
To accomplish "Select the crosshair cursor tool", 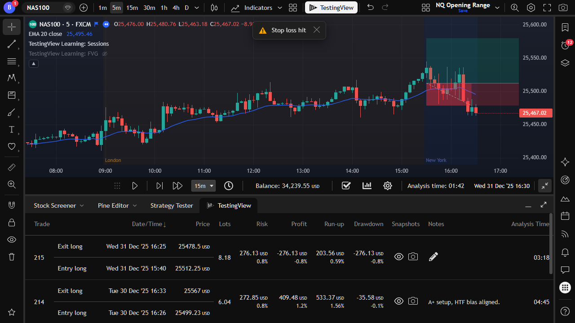I will (12, 27).
